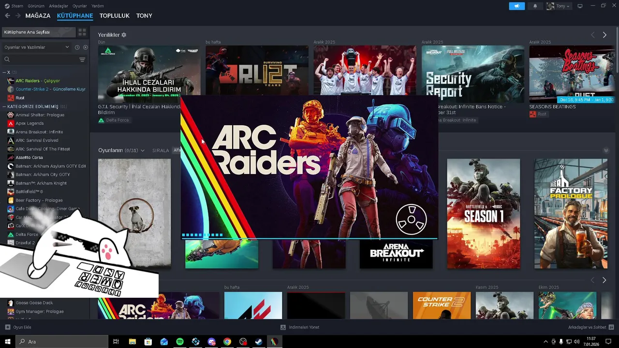
Task: Open the Yardım menu
Action: coord(98,6)
